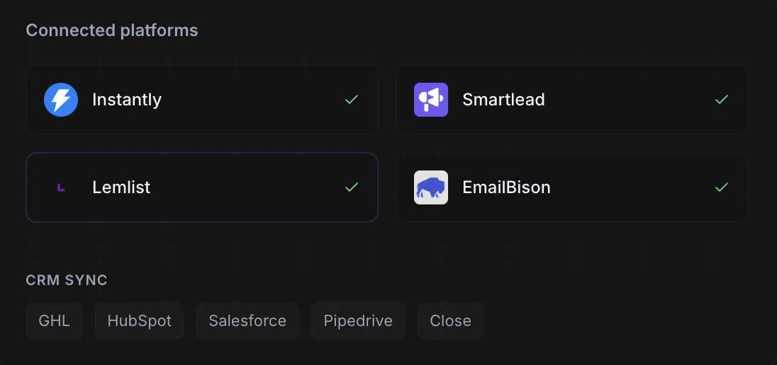
Task: Click the Lemlist name text
Action: click(x=121, y=187)
